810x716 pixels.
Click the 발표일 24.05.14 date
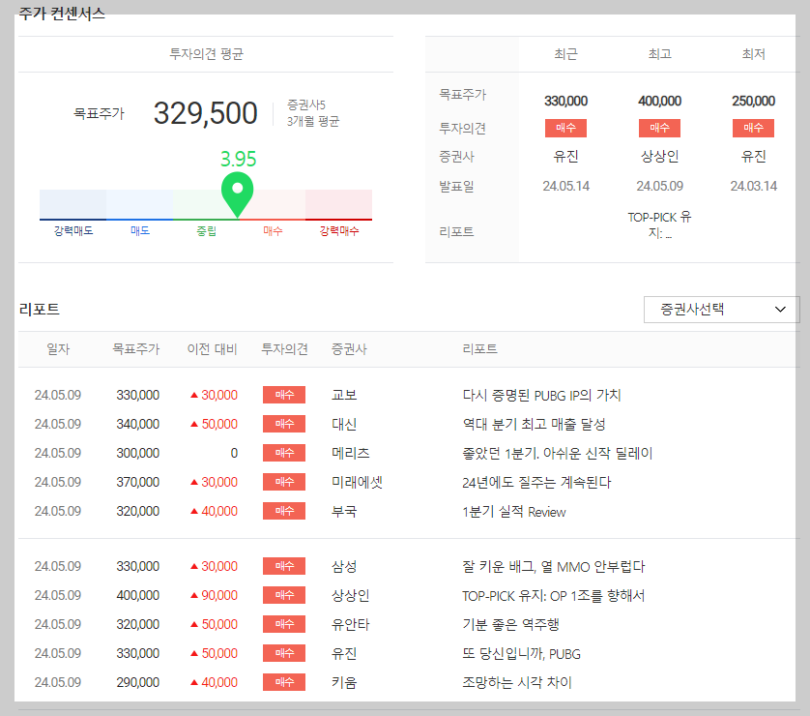coord(565,186)
